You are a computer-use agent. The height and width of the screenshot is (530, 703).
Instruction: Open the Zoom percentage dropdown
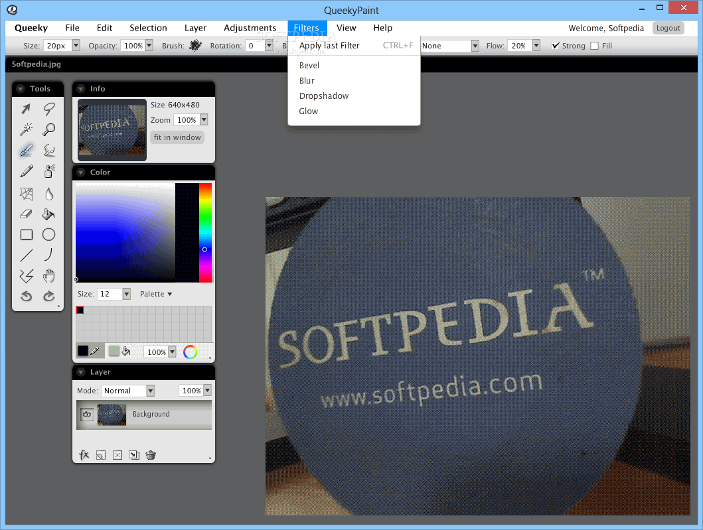[x=204, y=119]
